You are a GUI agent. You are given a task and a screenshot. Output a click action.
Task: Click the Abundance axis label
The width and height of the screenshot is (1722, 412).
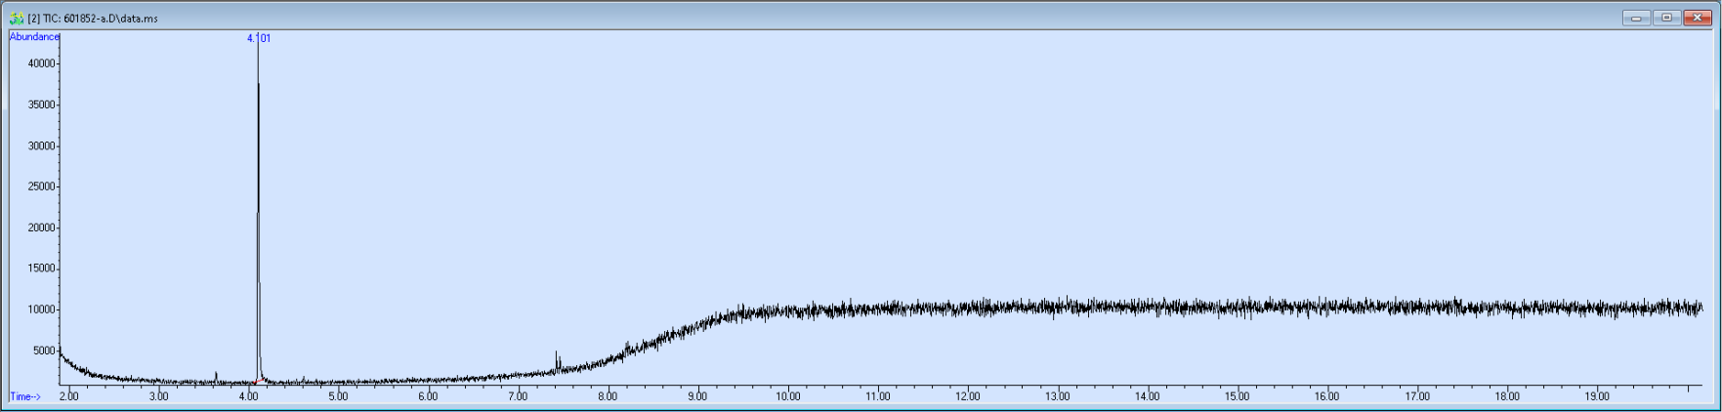(34, 37)
